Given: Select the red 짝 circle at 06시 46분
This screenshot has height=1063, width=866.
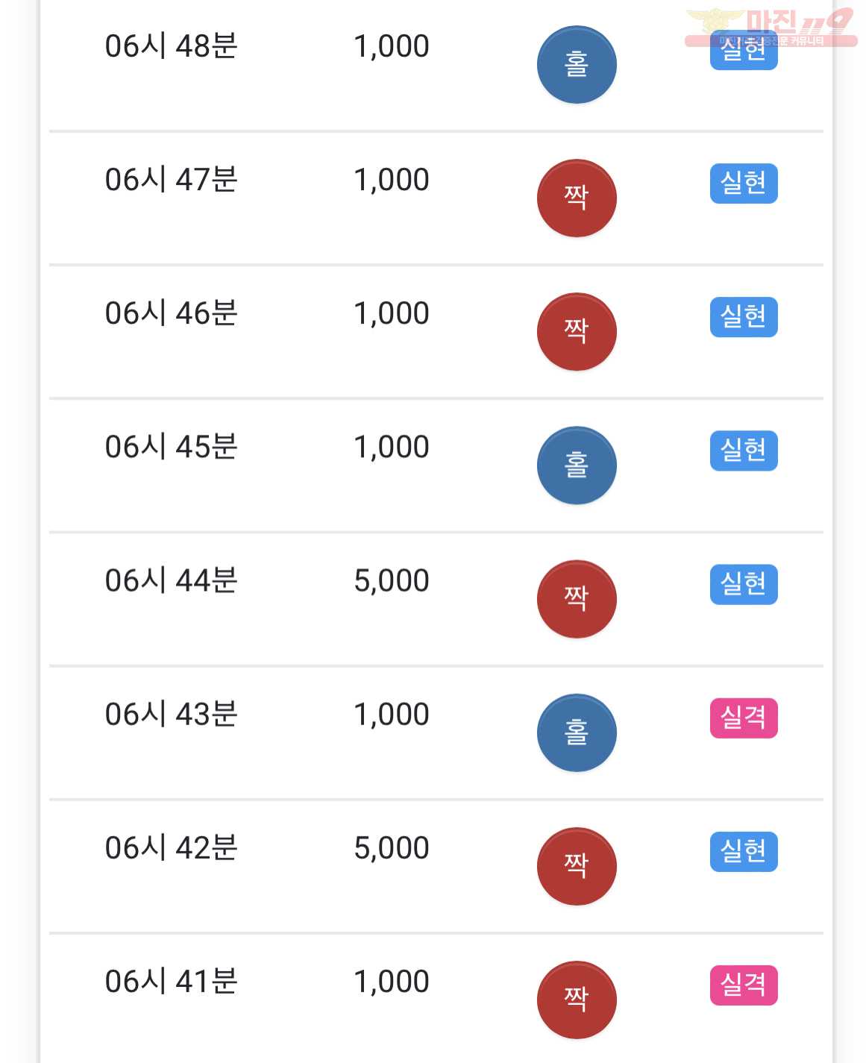Looking at the screenshot, I should [577, 332].
